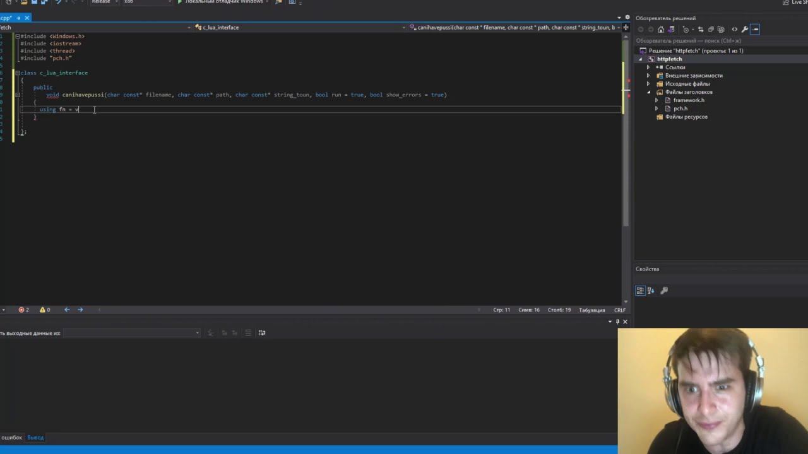
Task: Select pch.h in Solution Explorer
Action: [x=680, y=108]
